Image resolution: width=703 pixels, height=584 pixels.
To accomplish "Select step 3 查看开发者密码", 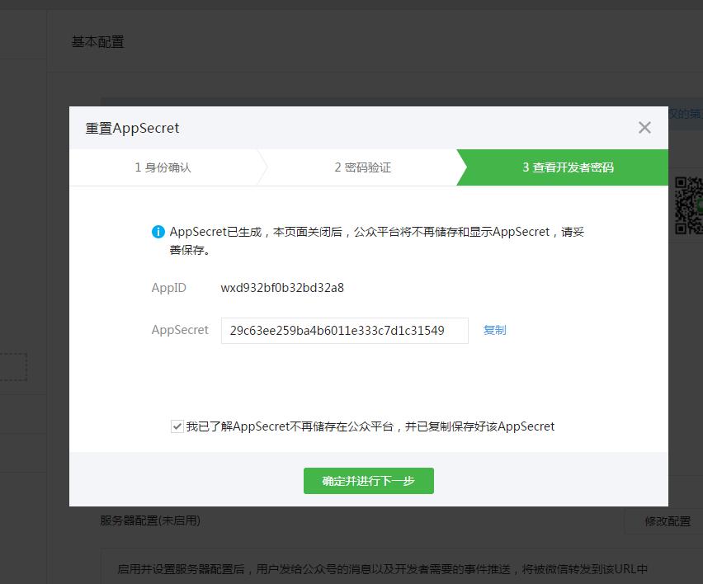I will [x=568, y=167].
